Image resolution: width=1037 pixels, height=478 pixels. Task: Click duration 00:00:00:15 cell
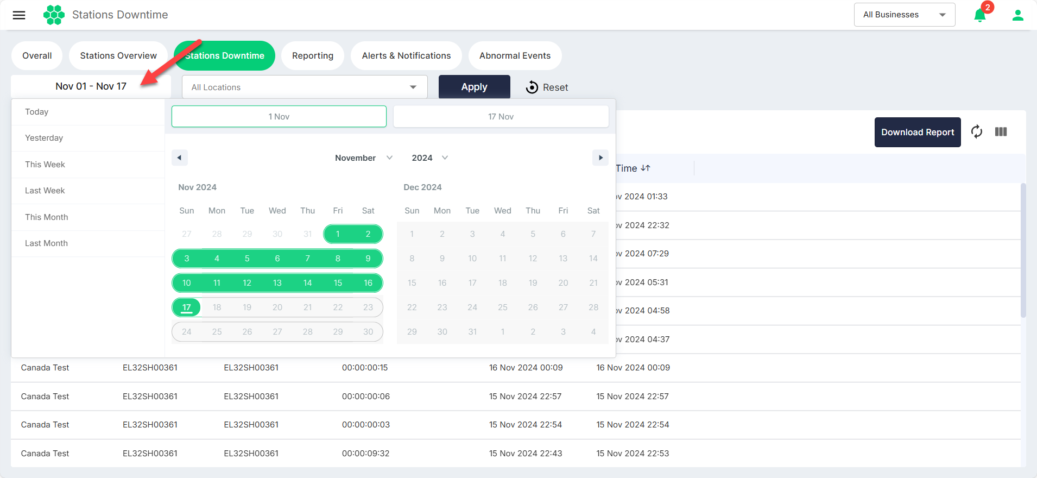point(365,368)
